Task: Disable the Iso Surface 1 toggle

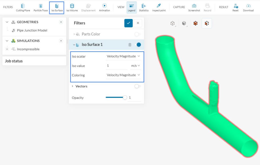Action: 138,45
